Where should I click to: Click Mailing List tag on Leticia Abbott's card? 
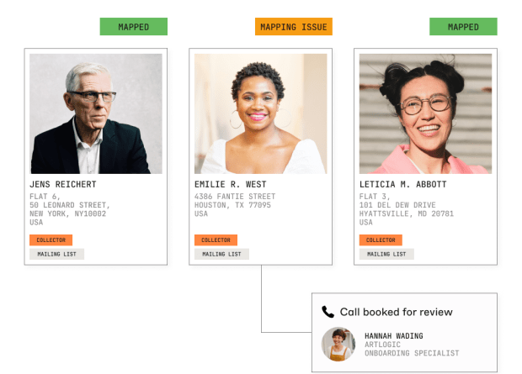click(x=386, y=254)
